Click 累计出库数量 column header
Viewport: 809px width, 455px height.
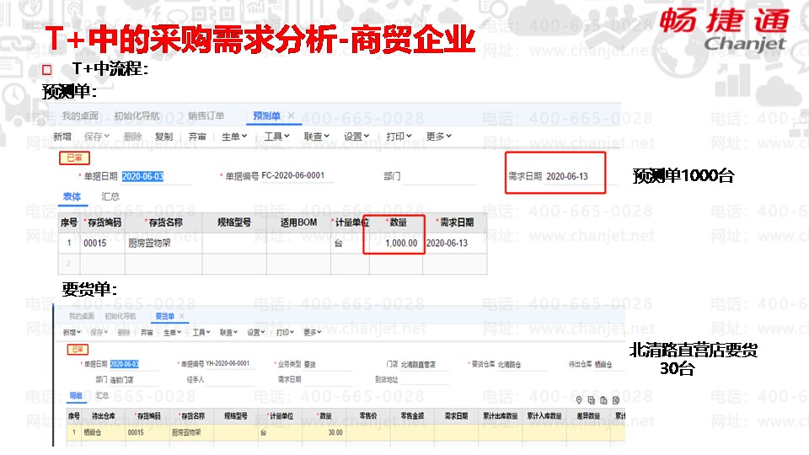[500, 415]
